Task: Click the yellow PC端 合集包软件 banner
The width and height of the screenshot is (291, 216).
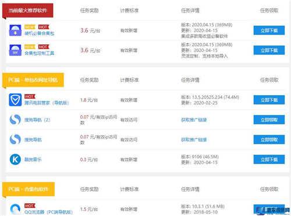Action: point(29,189)
